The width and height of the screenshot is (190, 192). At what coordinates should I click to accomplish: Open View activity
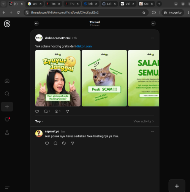144,121
